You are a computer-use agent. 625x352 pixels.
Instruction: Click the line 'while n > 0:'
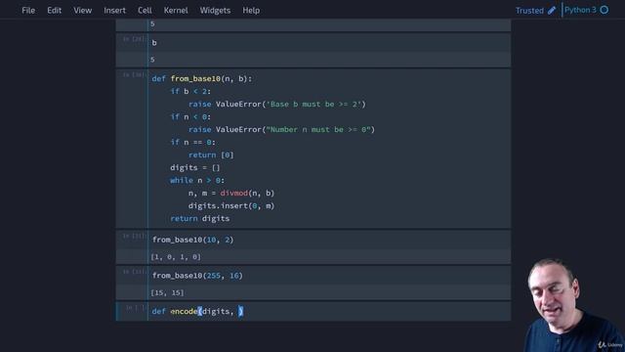pos(197,180)
